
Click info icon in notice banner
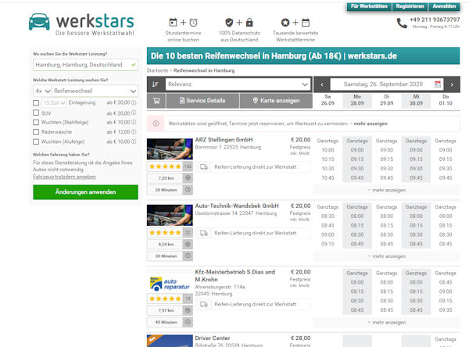[x=156, y=123]
